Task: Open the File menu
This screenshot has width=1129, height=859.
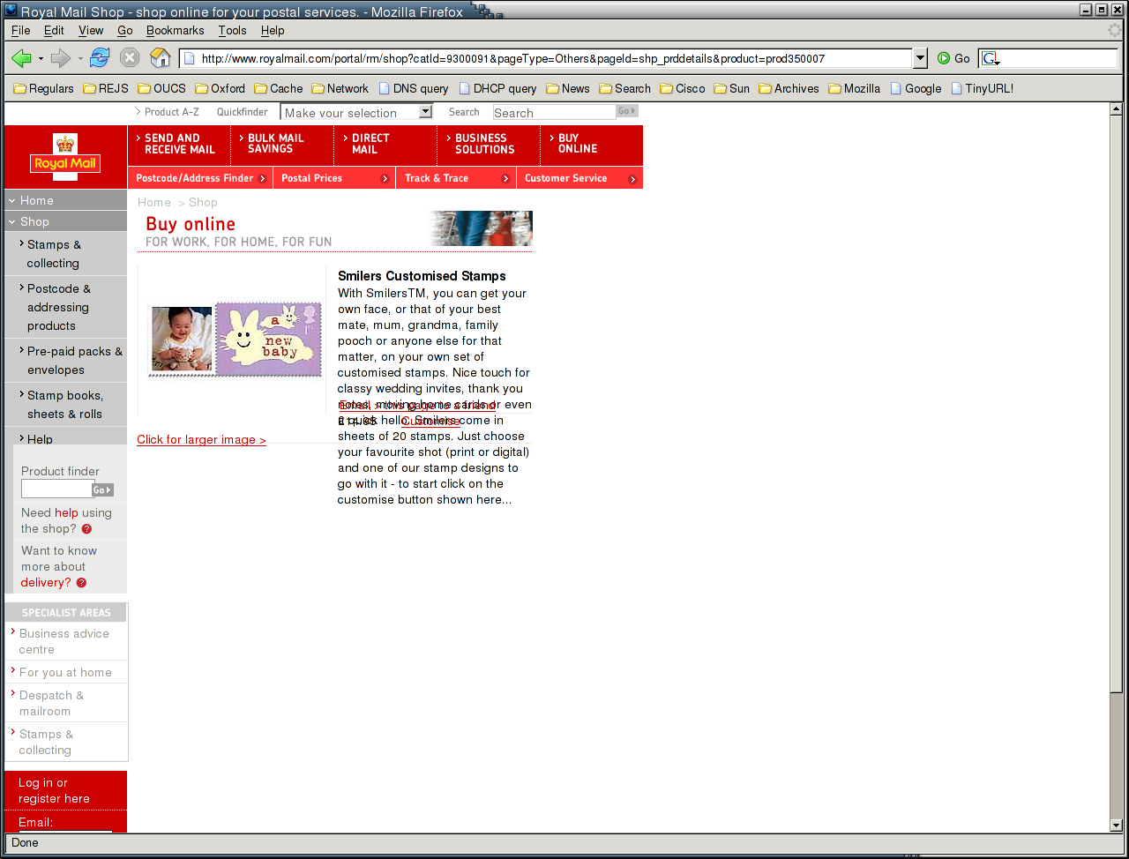Action: coord(20,30)
